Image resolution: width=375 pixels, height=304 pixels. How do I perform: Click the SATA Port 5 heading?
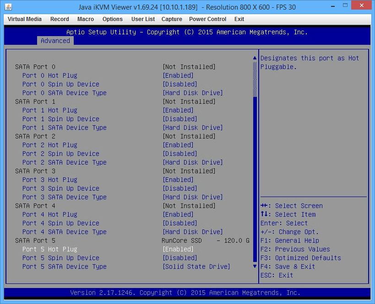coord(35,240)
